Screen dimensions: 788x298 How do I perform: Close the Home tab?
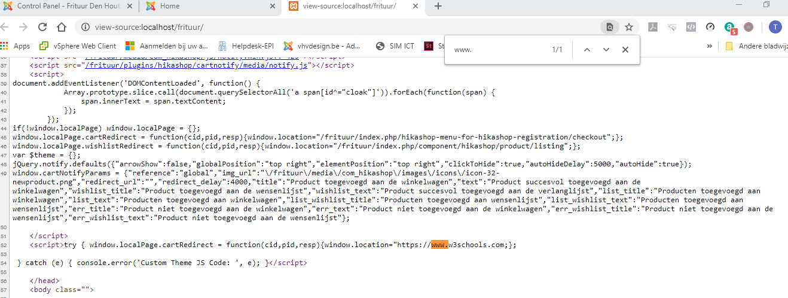click(273, 6)
